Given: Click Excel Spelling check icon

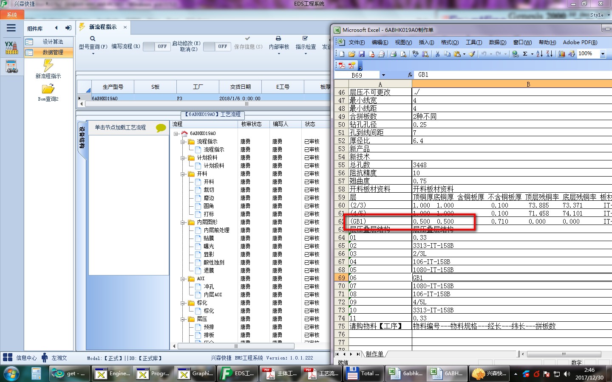Looking at the screenshot, I should (x=415, y=54).
